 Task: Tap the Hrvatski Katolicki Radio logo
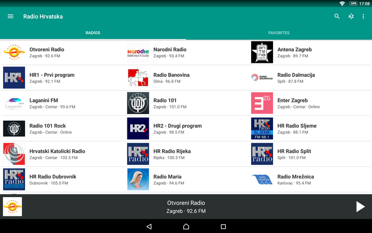point(14,154)
